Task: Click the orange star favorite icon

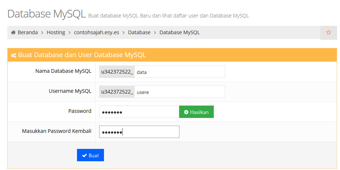Action: coord(328,32)
